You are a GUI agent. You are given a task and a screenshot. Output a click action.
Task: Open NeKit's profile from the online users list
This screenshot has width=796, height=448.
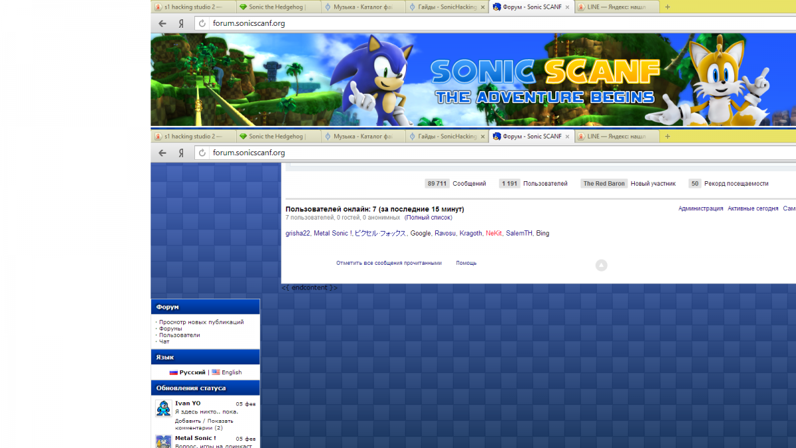(x=494, y=234)
